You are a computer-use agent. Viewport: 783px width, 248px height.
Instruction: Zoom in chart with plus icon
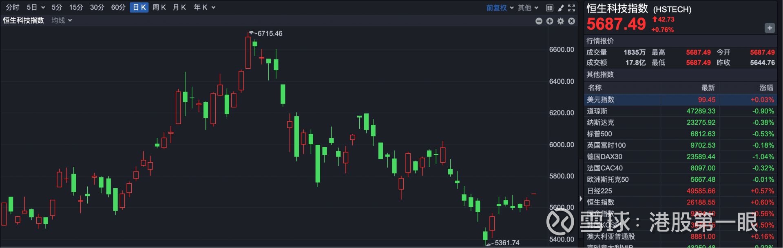pos(550,21)
